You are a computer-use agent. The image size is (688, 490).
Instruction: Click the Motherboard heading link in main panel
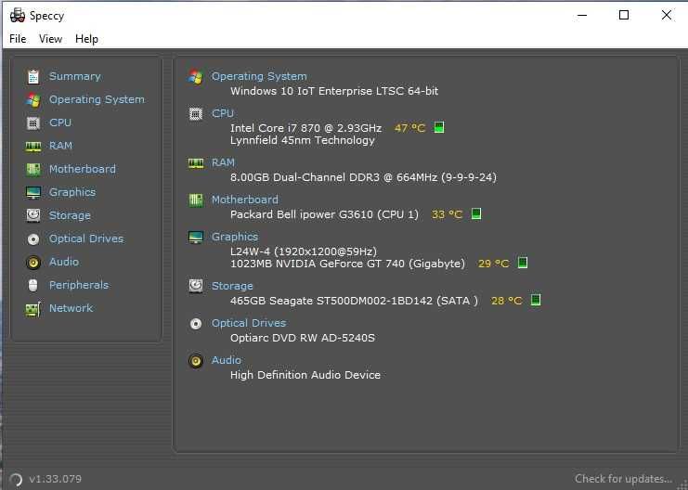pyautogui.click(x=245, y=200)
